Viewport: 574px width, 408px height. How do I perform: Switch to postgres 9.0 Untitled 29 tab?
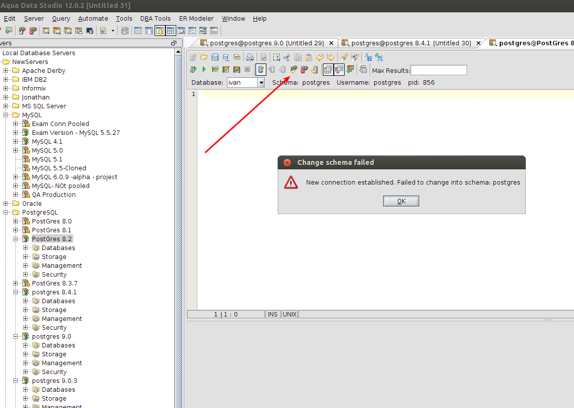coord(266,43)
